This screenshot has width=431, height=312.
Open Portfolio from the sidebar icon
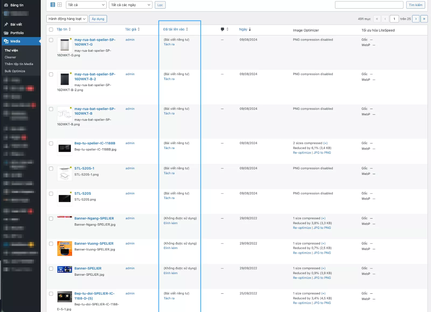(6, 33)
